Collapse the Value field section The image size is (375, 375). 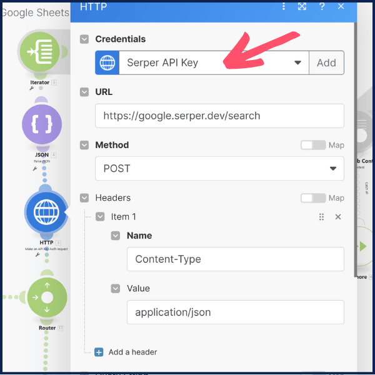pos(116,289)
